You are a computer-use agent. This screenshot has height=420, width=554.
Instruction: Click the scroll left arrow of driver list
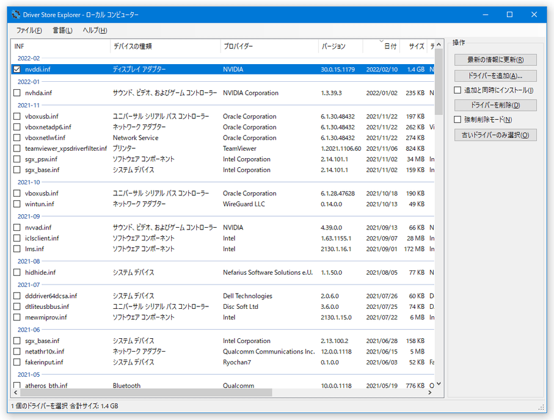(x=15, y=393)
